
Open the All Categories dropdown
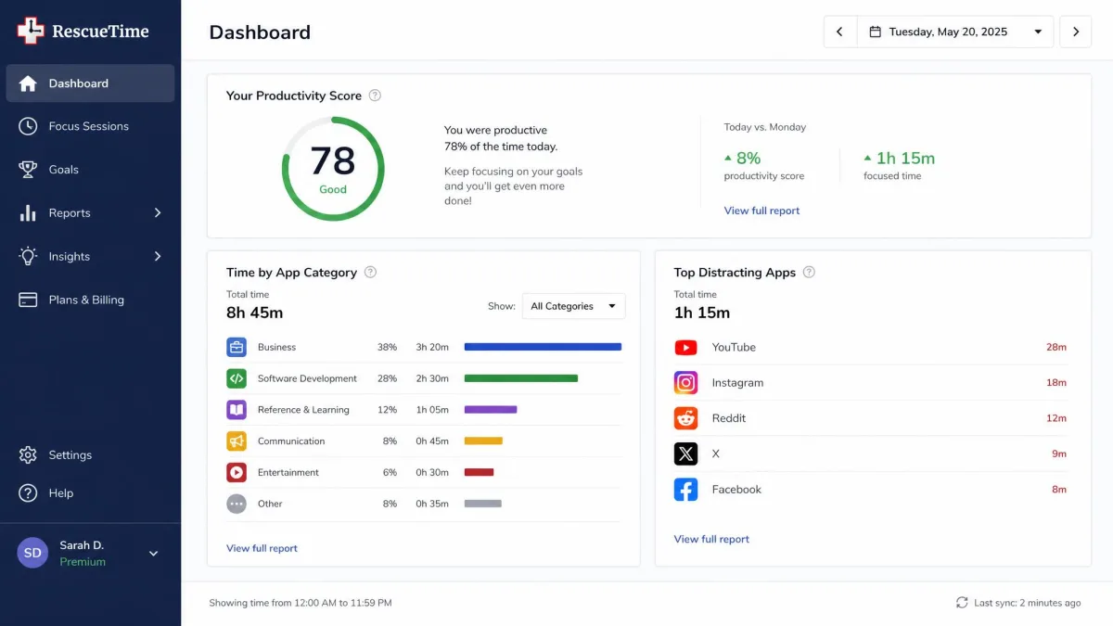[573, 306]
